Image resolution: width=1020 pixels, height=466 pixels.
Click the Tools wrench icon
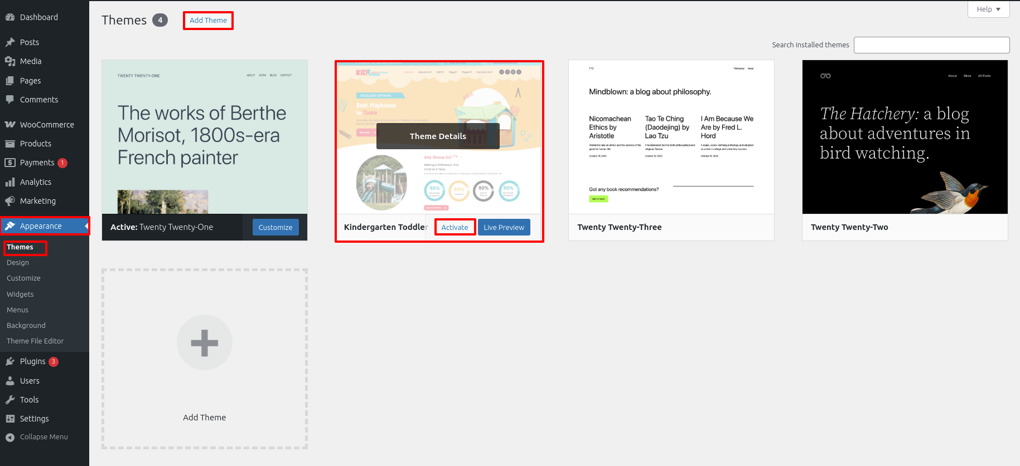[10, 400]
